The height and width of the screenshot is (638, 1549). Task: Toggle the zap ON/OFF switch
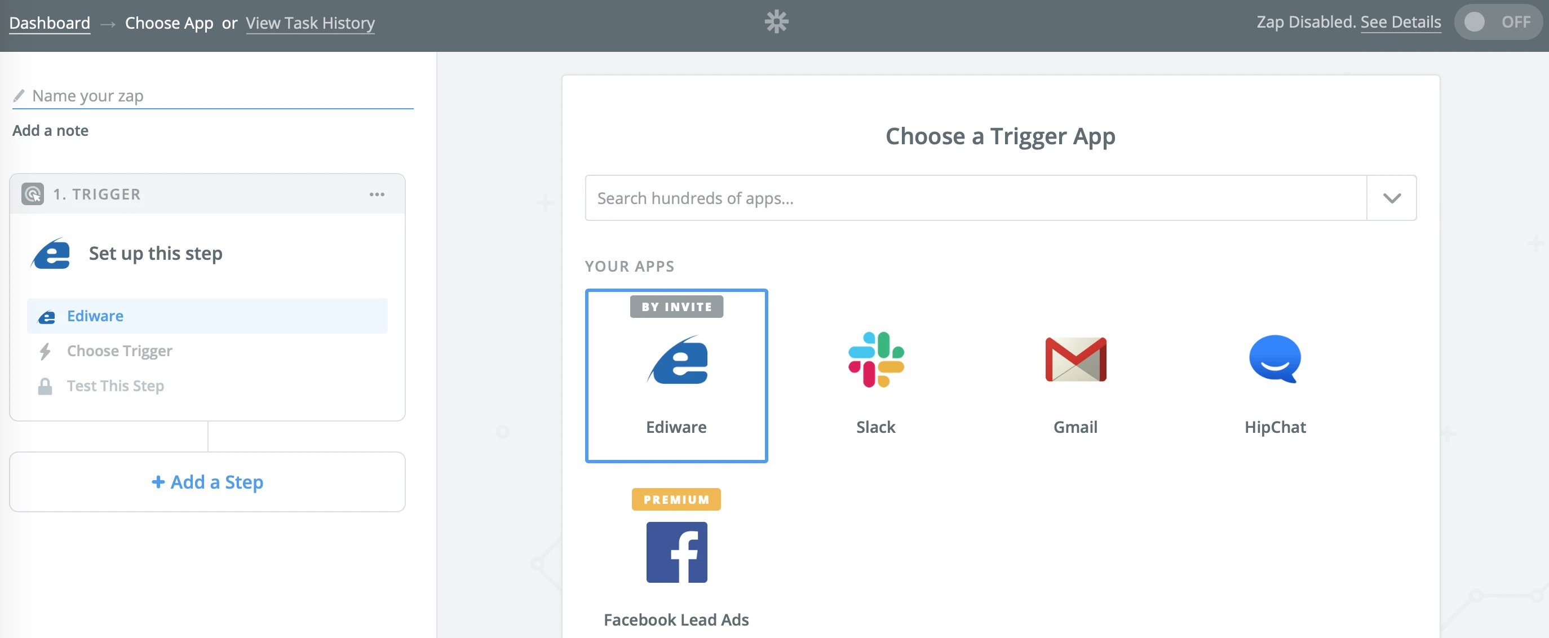coord(1497,22)
